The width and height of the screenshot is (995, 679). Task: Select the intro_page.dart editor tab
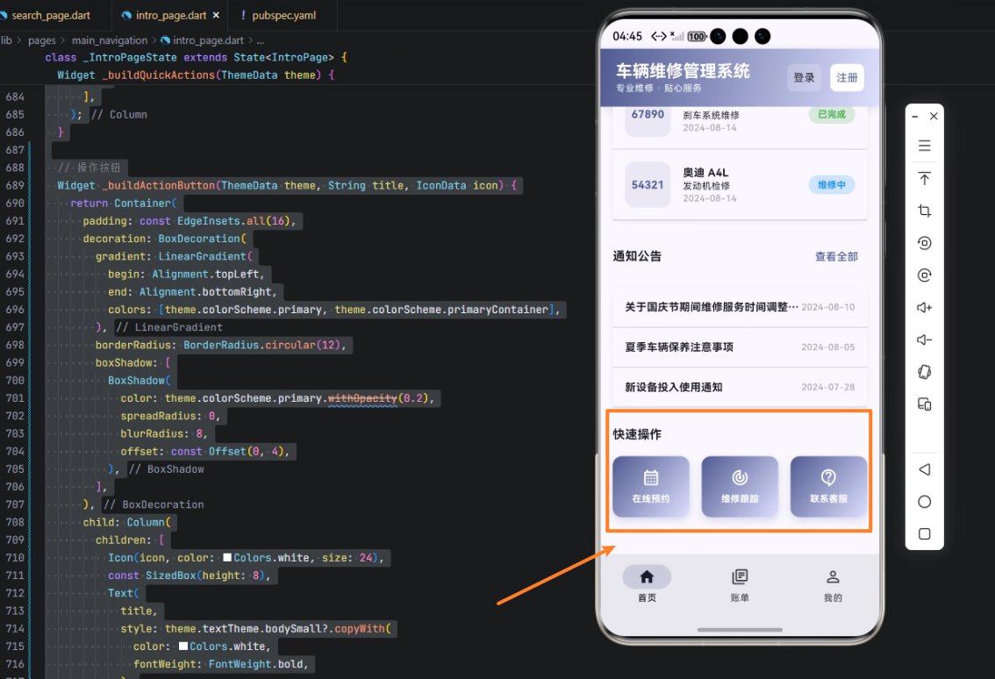point(171,15)
